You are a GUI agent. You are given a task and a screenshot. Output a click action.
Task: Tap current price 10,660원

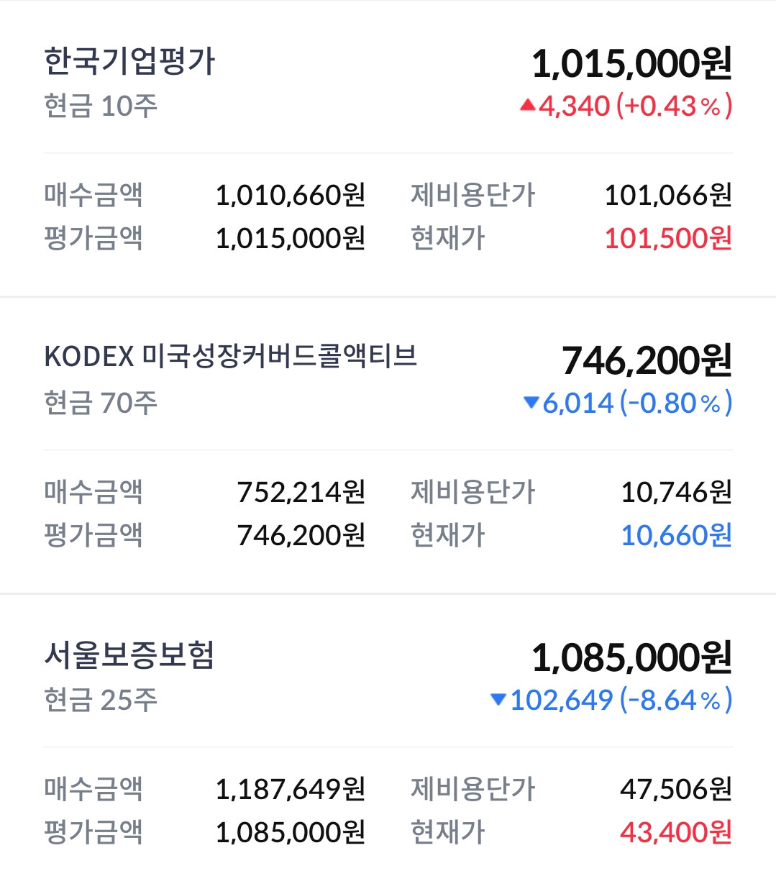click(676, 535)
